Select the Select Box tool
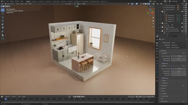188x105 pixels. click(x=3, y=10)
